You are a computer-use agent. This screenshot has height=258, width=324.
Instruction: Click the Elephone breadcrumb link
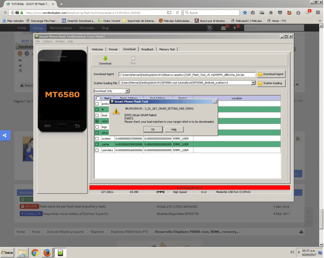(97, 232)
